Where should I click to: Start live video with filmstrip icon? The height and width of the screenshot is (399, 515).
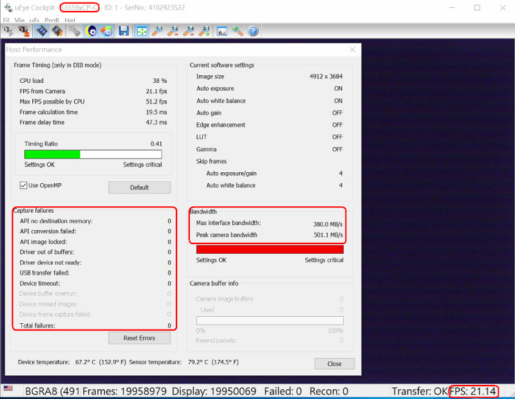(x=41, y=31)
